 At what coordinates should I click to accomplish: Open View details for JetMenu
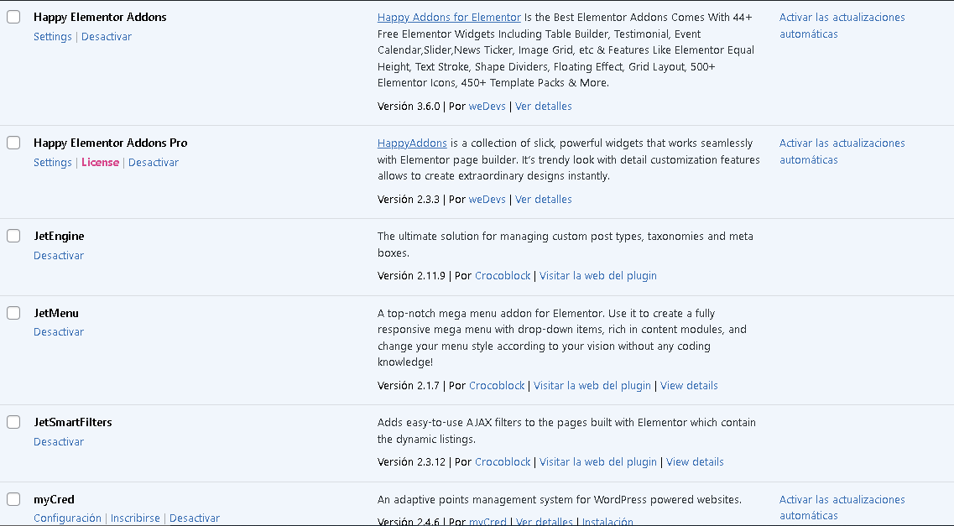pyautogui.click(x=689, y=386)
